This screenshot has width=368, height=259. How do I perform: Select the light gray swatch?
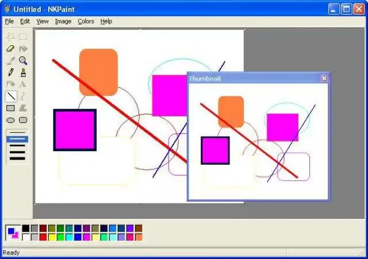34,237
